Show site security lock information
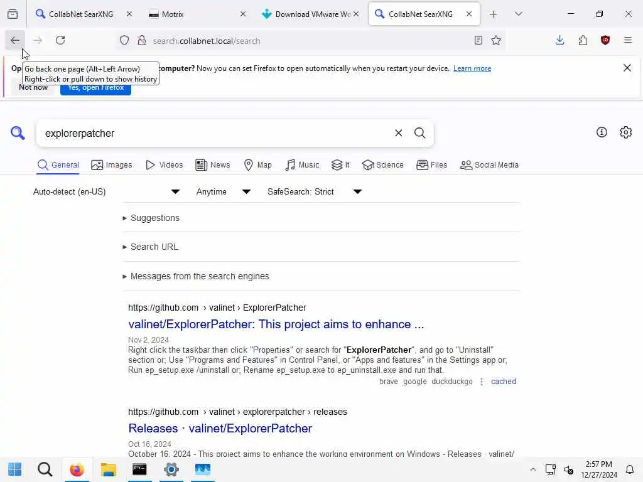643x482 pixels. [142, 41]
